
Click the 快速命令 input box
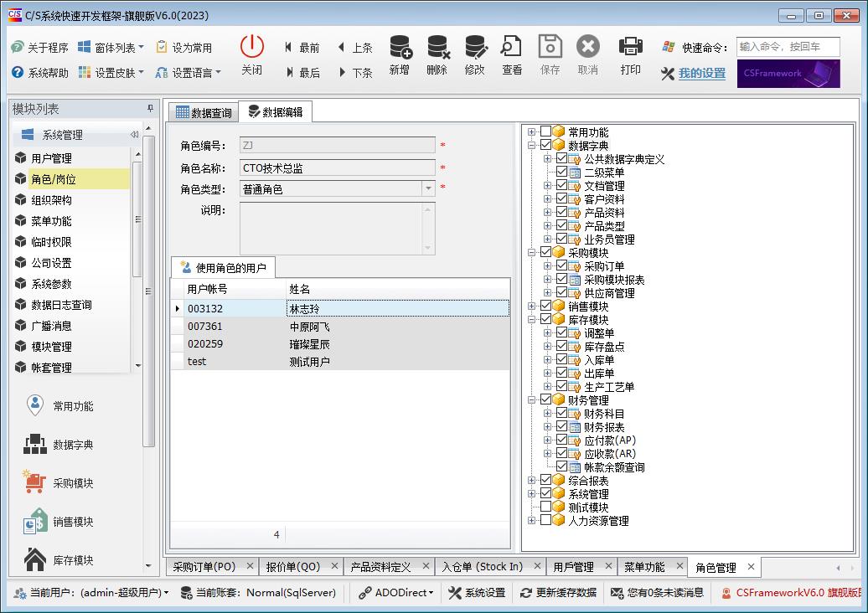(x=787, y=48)
